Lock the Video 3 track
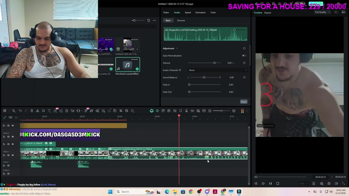Viewport: 349px width, 196px height. (4, 137)
